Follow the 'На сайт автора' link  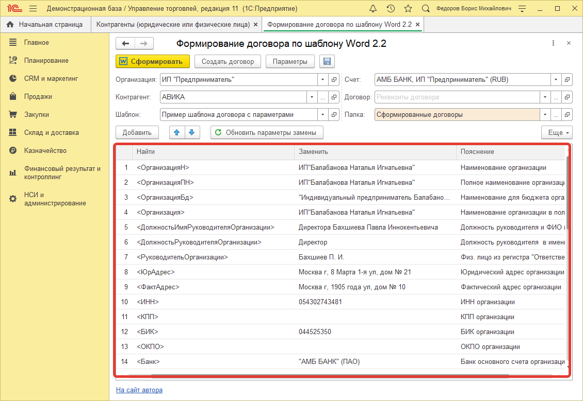click(139, 390)
